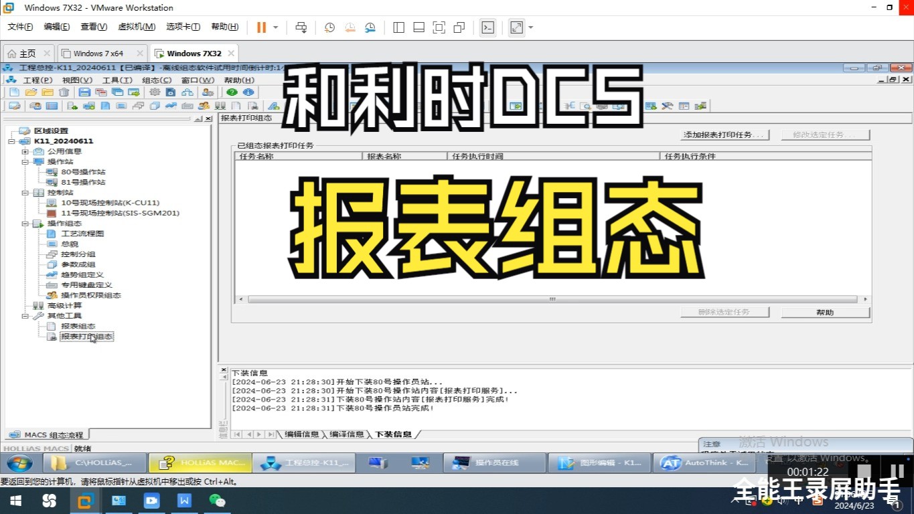Open the 选项卡(T) menu
The height and width of the screenshot is (514, 914).
tap(183, 27)
